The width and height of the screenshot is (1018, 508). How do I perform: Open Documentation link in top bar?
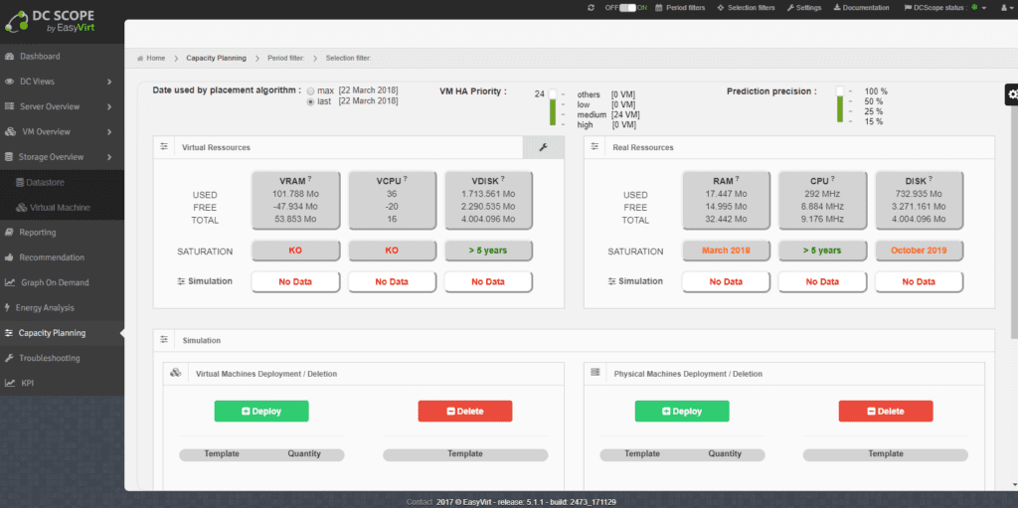click(x=861, y=8)
